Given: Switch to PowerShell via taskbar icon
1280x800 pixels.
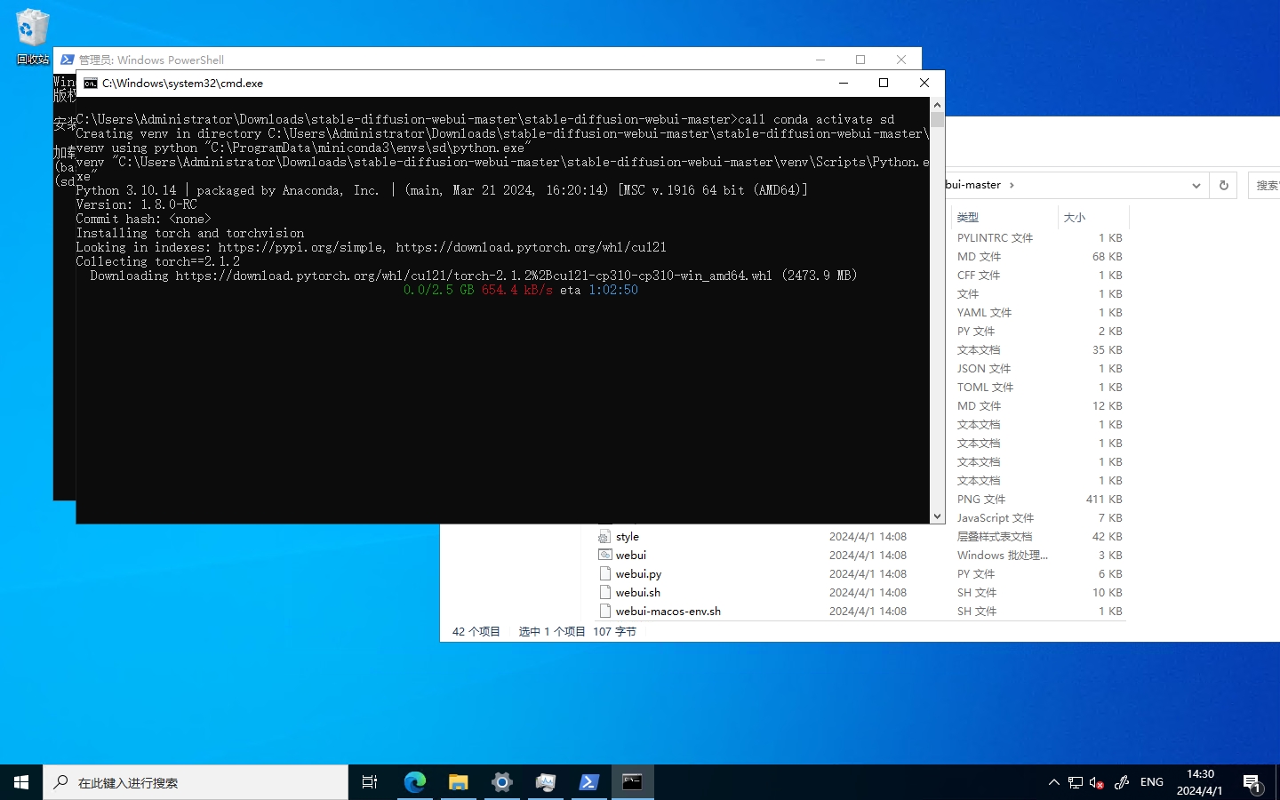Looking at the screenshot, I should point(588,782).
